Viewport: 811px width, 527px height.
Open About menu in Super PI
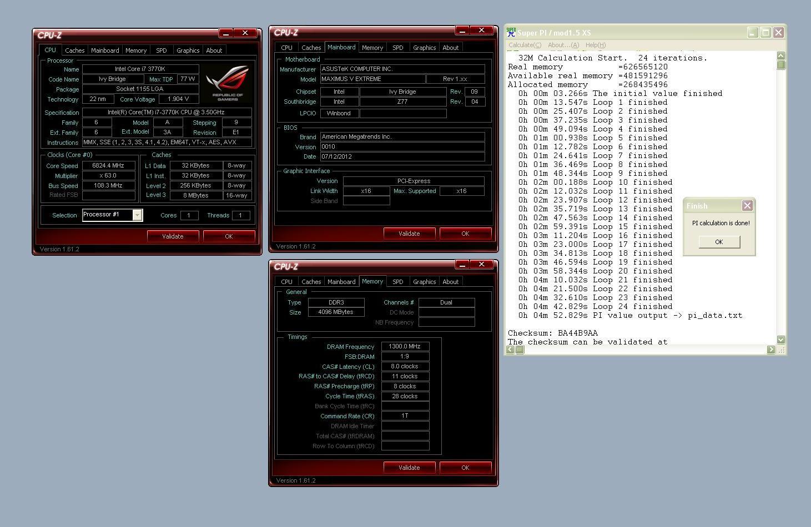pyautogui.click(x=563, y=45)
